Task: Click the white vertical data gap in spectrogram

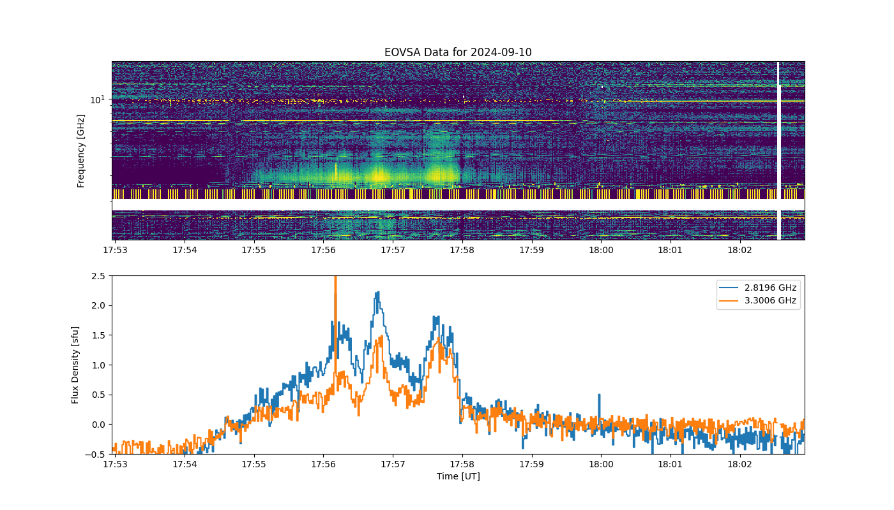Action: 778,151
